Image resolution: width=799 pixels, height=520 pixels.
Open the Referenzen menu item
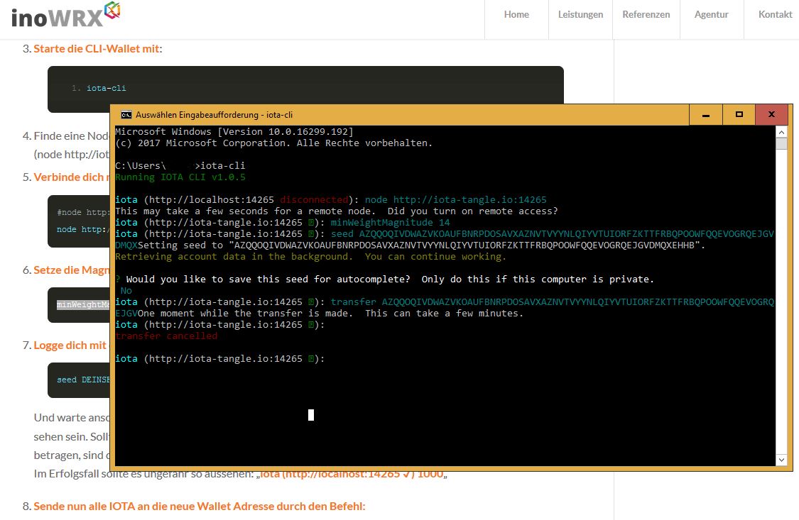(646, 15)
